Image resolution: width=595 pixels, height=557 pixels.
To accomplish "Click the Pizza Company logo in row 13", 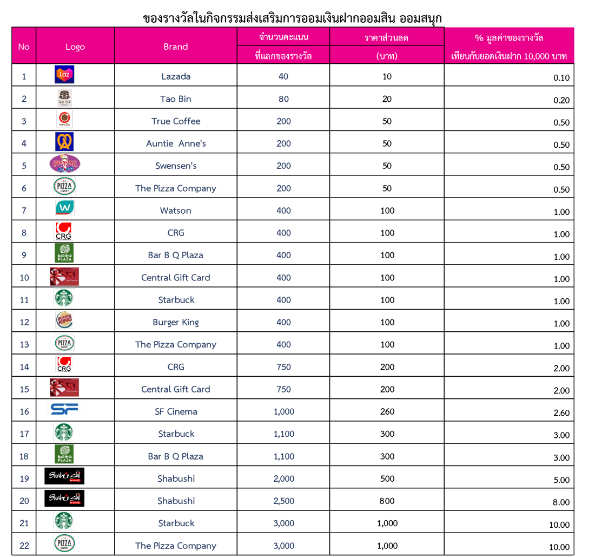I will point(64,343).
